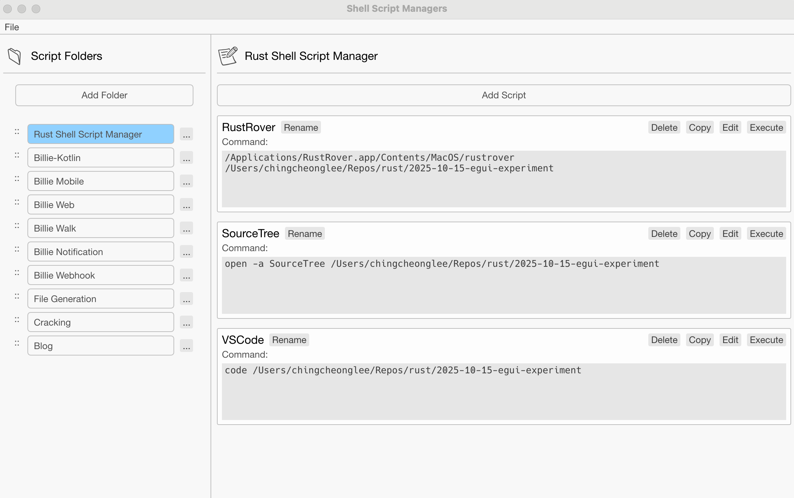Rename the SourceTree script
794x498 pixels.
pyautogui.click(x=305, y=234)
